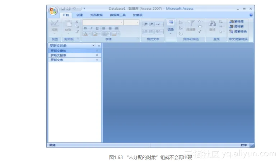Switch to the 创建 ribbon tab
This screenshot has height=162, width=280.
coord(80,15)
